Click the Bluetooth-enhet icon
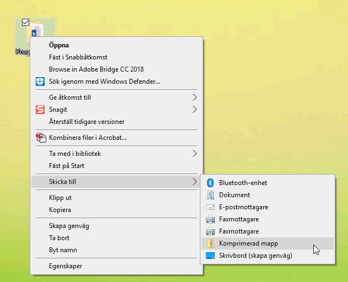 [x=210, y=183]
